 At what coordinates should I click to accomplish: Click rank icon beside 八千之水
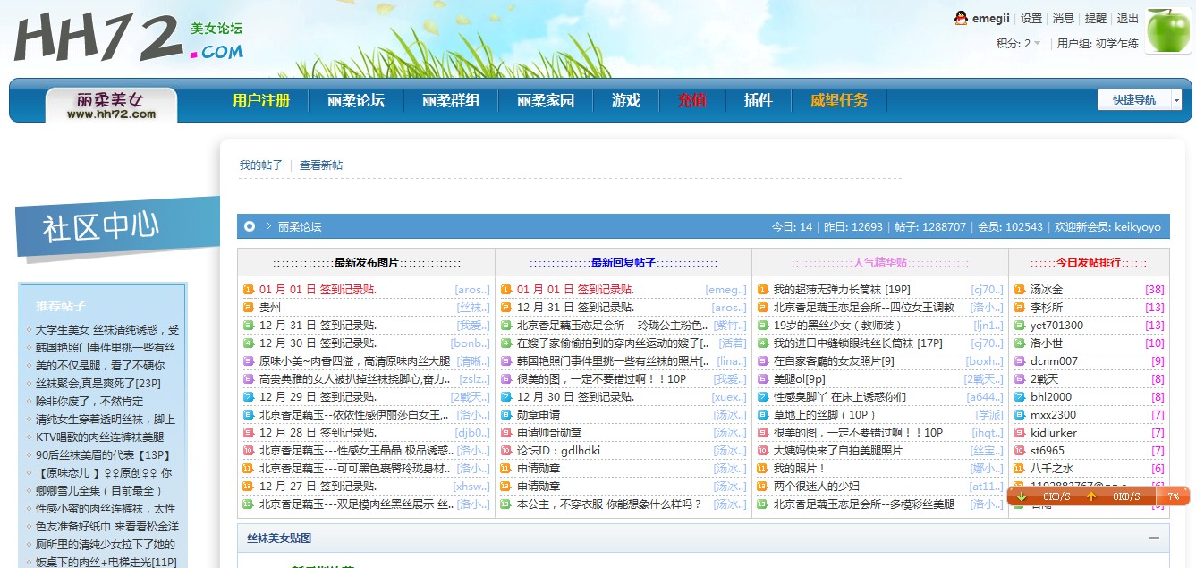[x=1020, y=469]
